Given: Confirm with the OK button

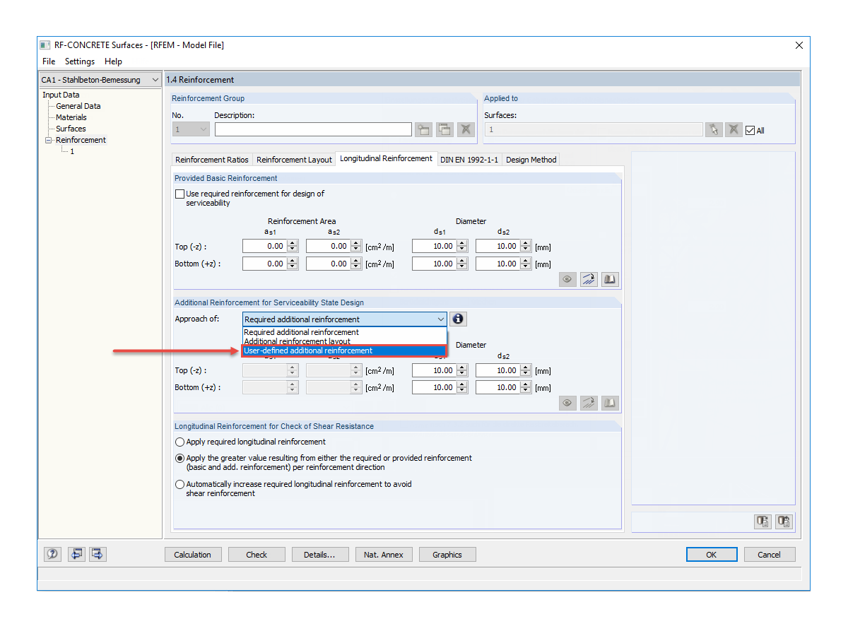Looking at the screenshot, I should 712,555.
